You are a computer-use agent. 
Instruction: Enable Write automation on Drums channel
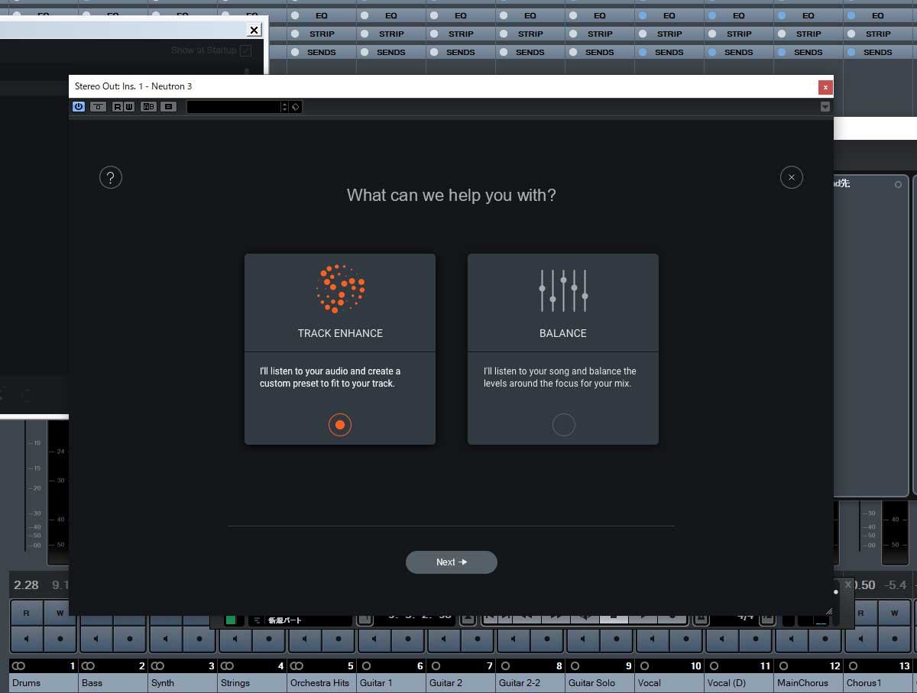pos(60,613)
